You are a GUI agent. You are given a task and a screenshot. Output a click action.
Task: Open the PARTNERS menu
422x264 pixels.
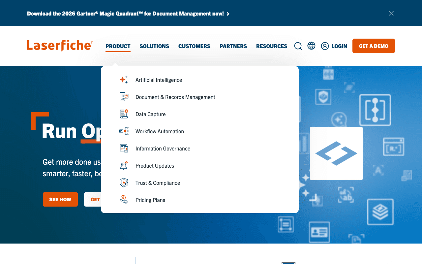[233, 46]
